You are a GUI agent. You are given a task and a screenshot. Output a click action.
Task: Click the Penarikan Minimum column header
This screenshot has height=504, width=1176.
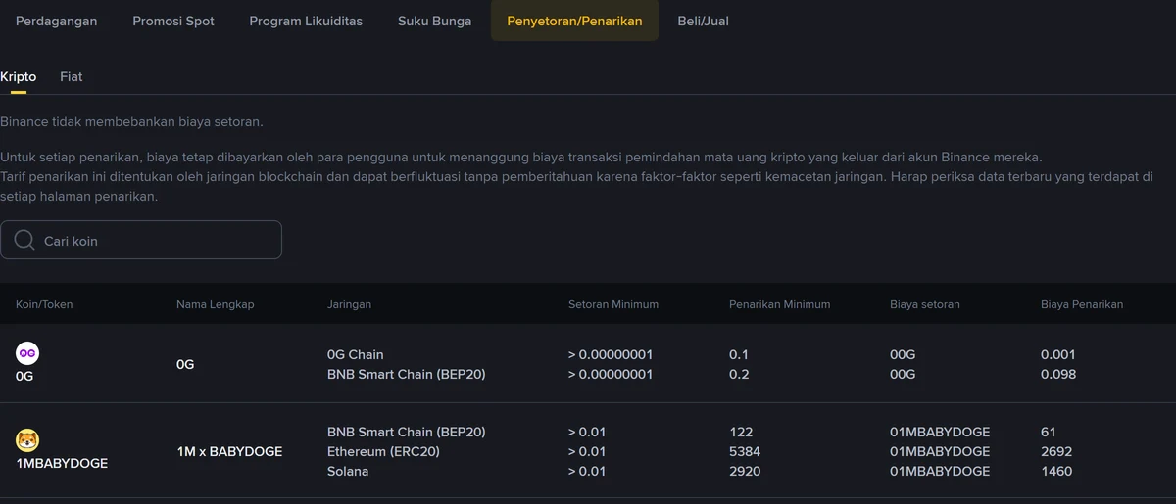pos(780,304)
